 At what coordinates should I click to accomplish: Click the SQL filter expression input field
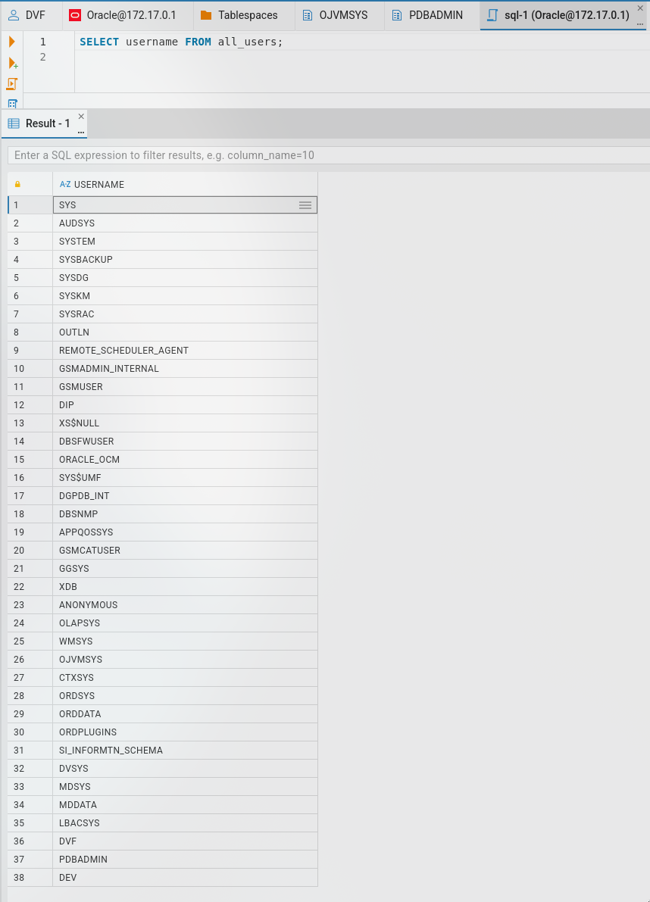click(329, 155)
